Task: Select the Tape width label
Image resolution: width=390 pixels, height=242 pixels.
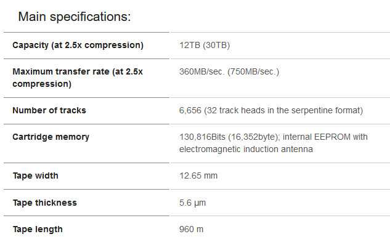Action: 36,176
